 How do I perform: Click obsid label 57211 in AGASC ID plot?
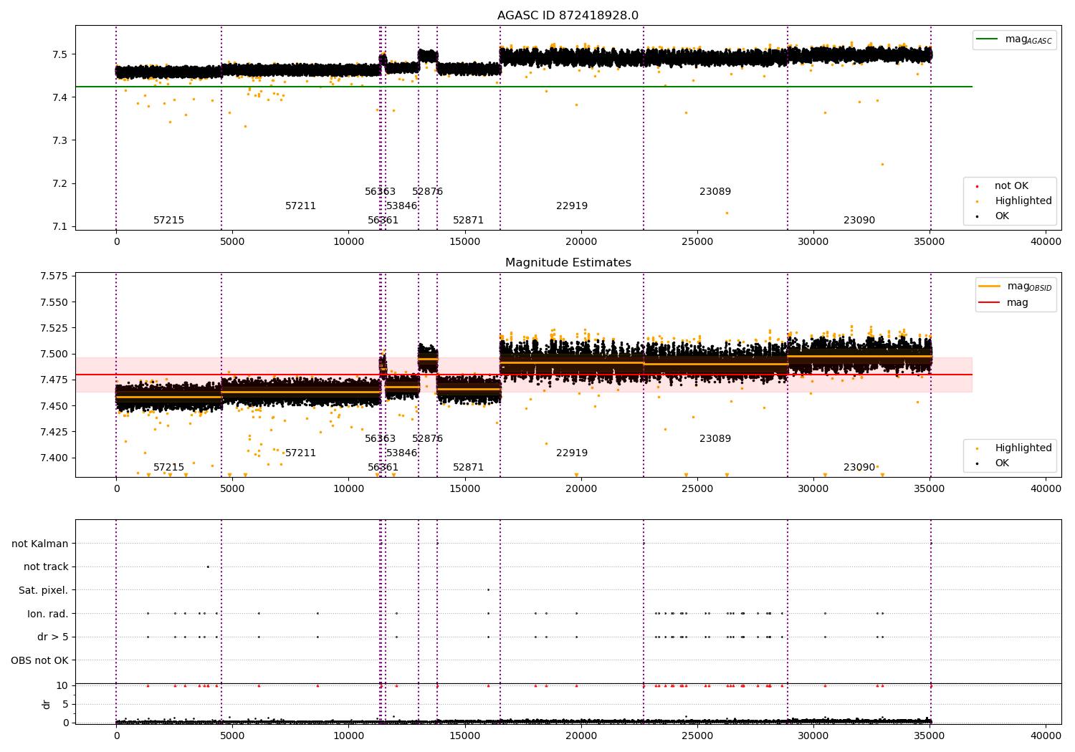pos(301,206)
